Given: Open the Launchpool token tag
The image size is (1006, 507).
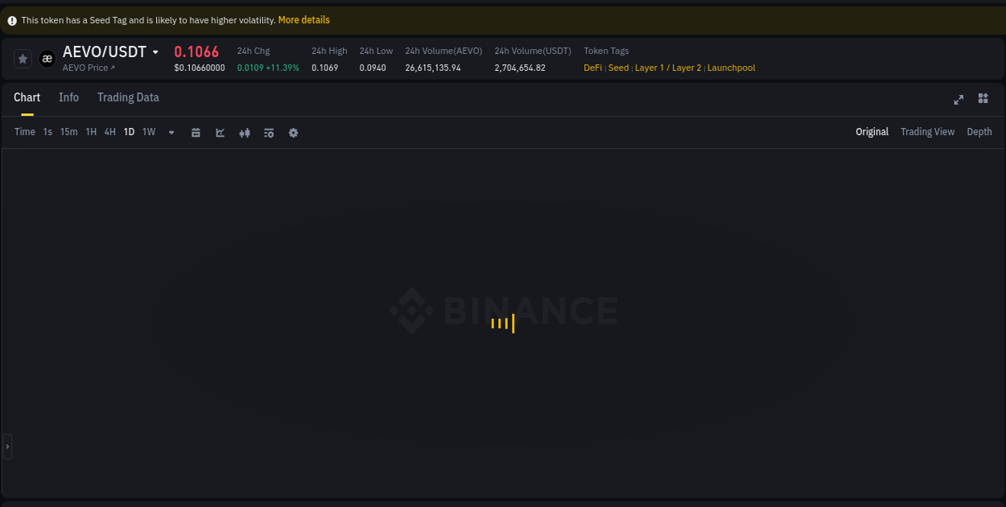Looking at the screenshot, I should click(731, 68).
